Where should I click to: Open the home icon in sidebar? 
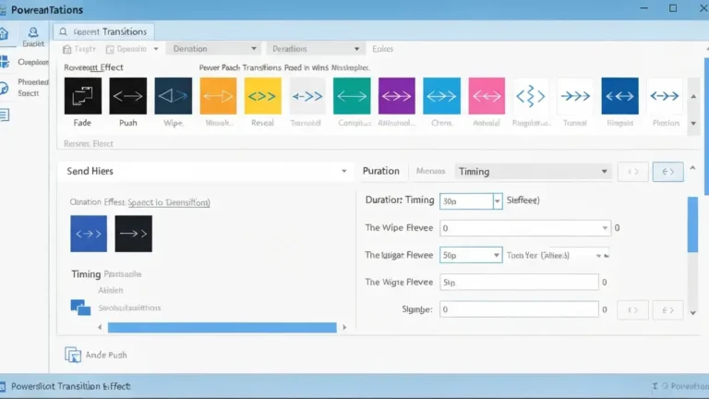(x=5, y=33)
